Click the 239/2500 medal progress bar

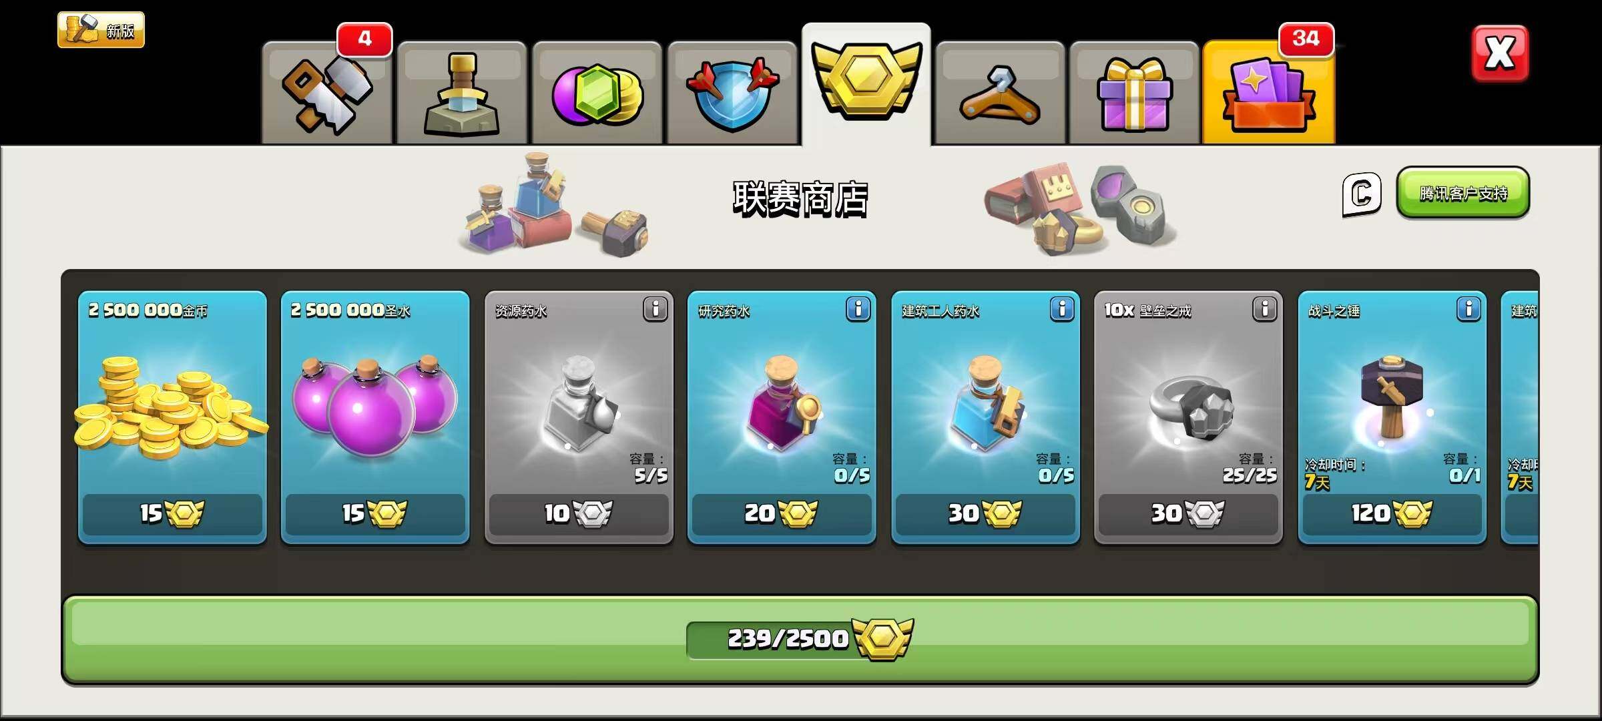(x=800, y=640)
